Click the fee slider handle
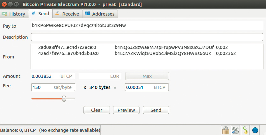The height and width of the screenshot is (135, 266). 64,98
